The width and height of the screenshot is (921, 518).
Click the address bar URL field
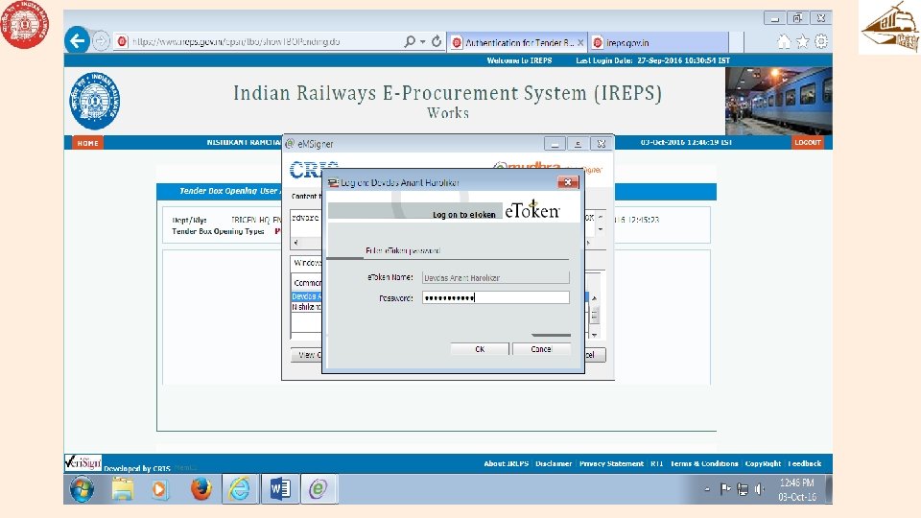tap(258, 41)
